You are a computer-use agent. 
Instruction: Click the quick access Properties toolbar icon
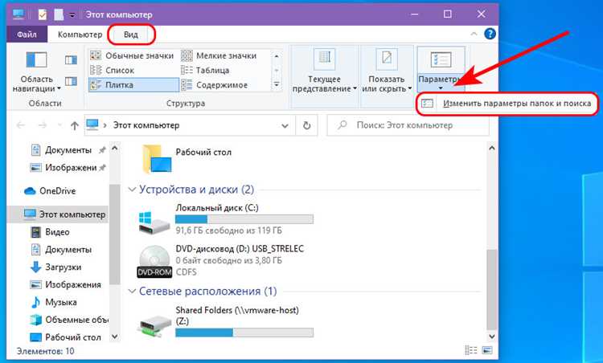coord(43,14)
